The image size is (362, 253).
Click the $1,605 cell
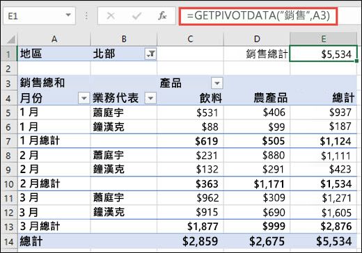tap(323, 212)
